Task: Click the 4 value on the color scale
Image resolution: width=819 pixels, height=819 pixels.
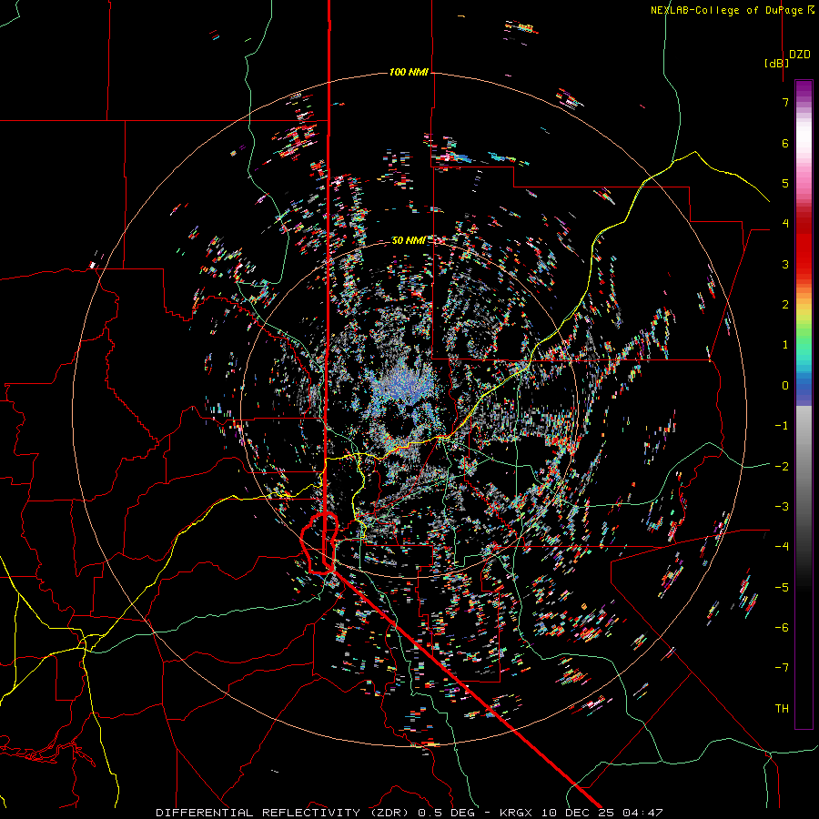Action: [x=785, y=224]
